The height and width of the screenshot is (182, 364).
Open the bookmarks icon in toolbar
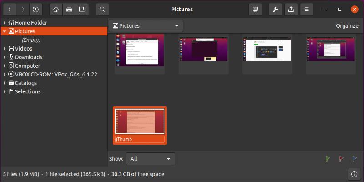click(81, 9)
